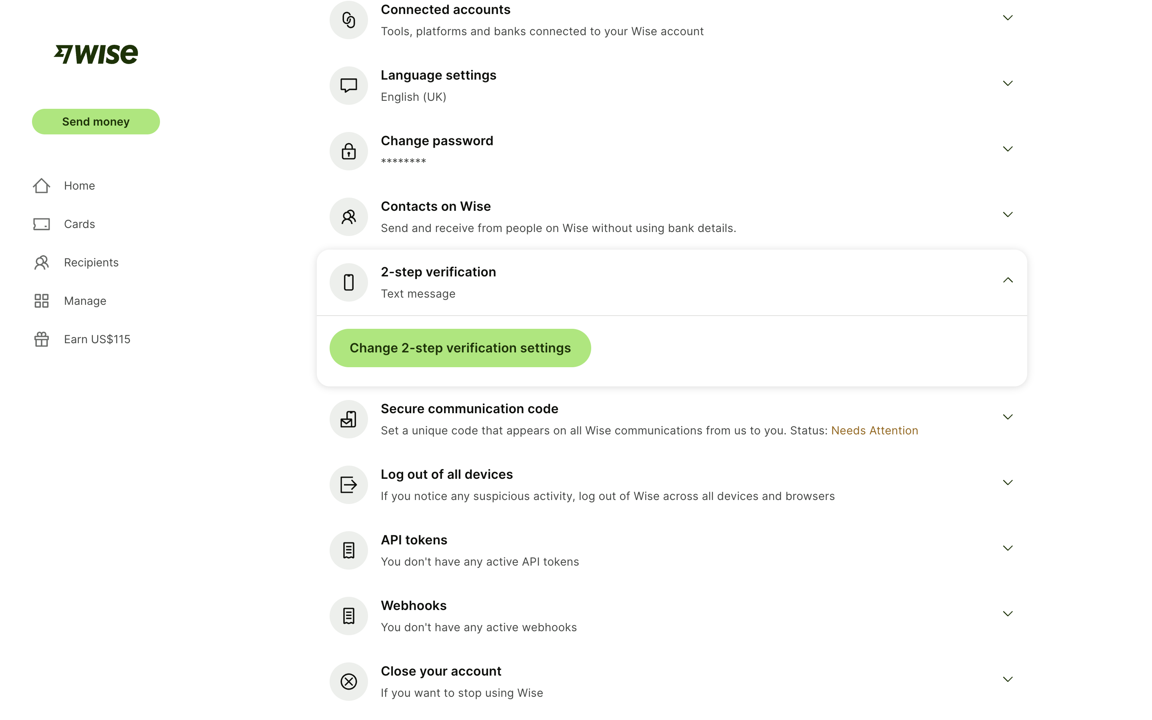Click the Send money button
Screen dimensions: 1152x720
96,122
